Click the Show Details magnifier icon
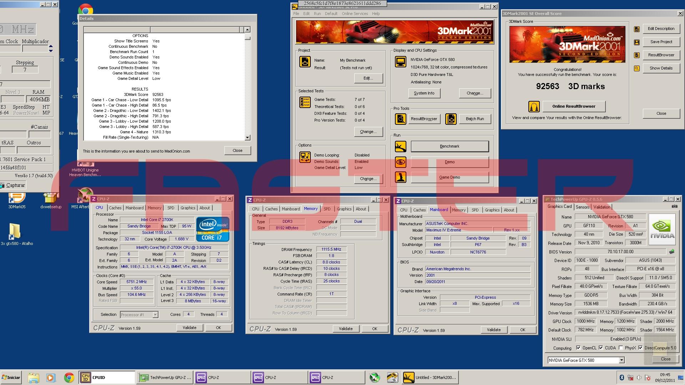 point(637,68)
